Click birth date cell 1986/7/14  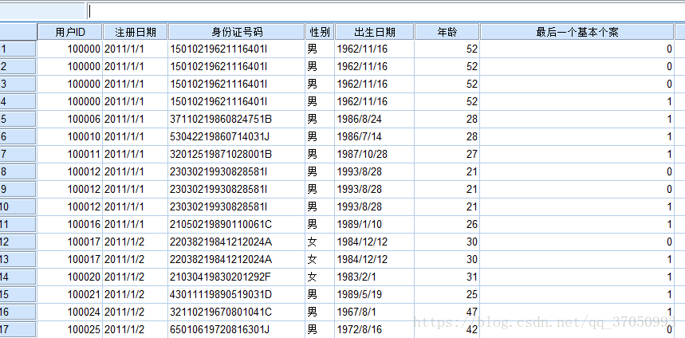(374, 136)
